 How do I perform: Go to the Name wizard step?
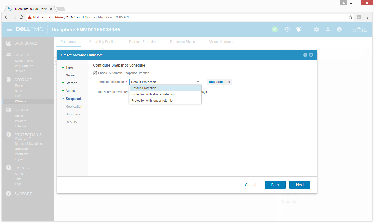coord(70,75)
